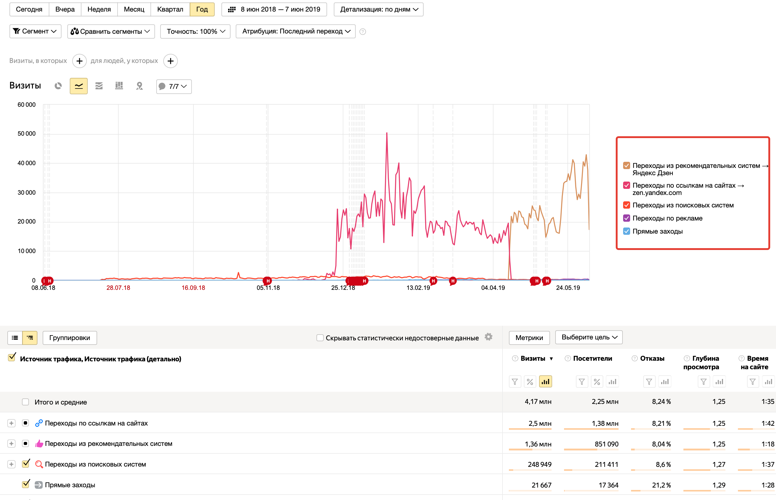The width and height of the screenshot is (776, 500).
Task: Select the Квартал period tab
Action: pyautogui.click(x=170, y=9)
